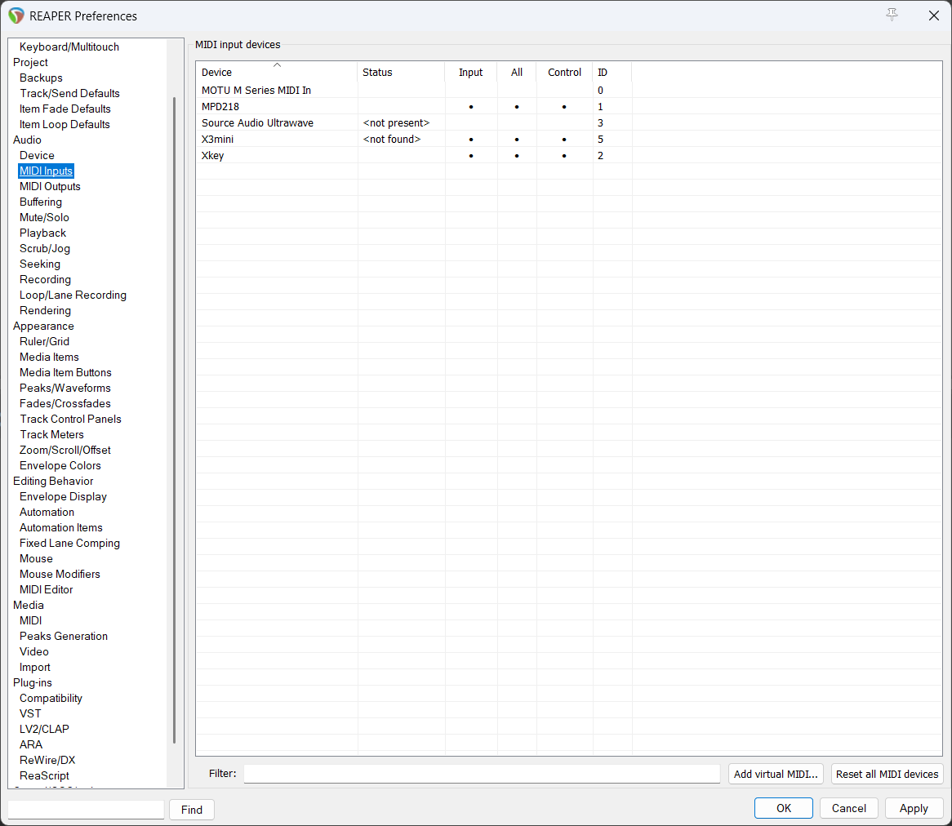This screenshot has height=826, width=952.
Task: Open Buffering preferences
Action: tap(41, 202)
